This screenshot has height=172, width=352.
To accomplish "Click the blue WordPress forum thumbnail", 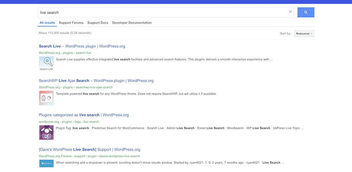I will 46,164.
